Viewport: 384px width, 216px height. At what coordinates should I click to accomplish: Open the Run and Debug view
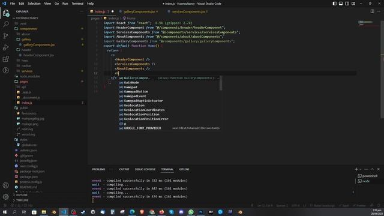(x=6, y=47)
